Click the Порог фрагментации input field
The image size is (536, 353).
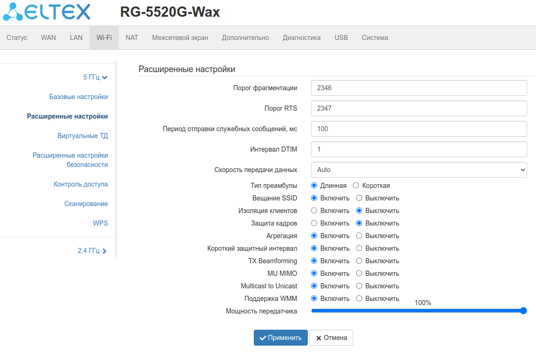[418, 88]
